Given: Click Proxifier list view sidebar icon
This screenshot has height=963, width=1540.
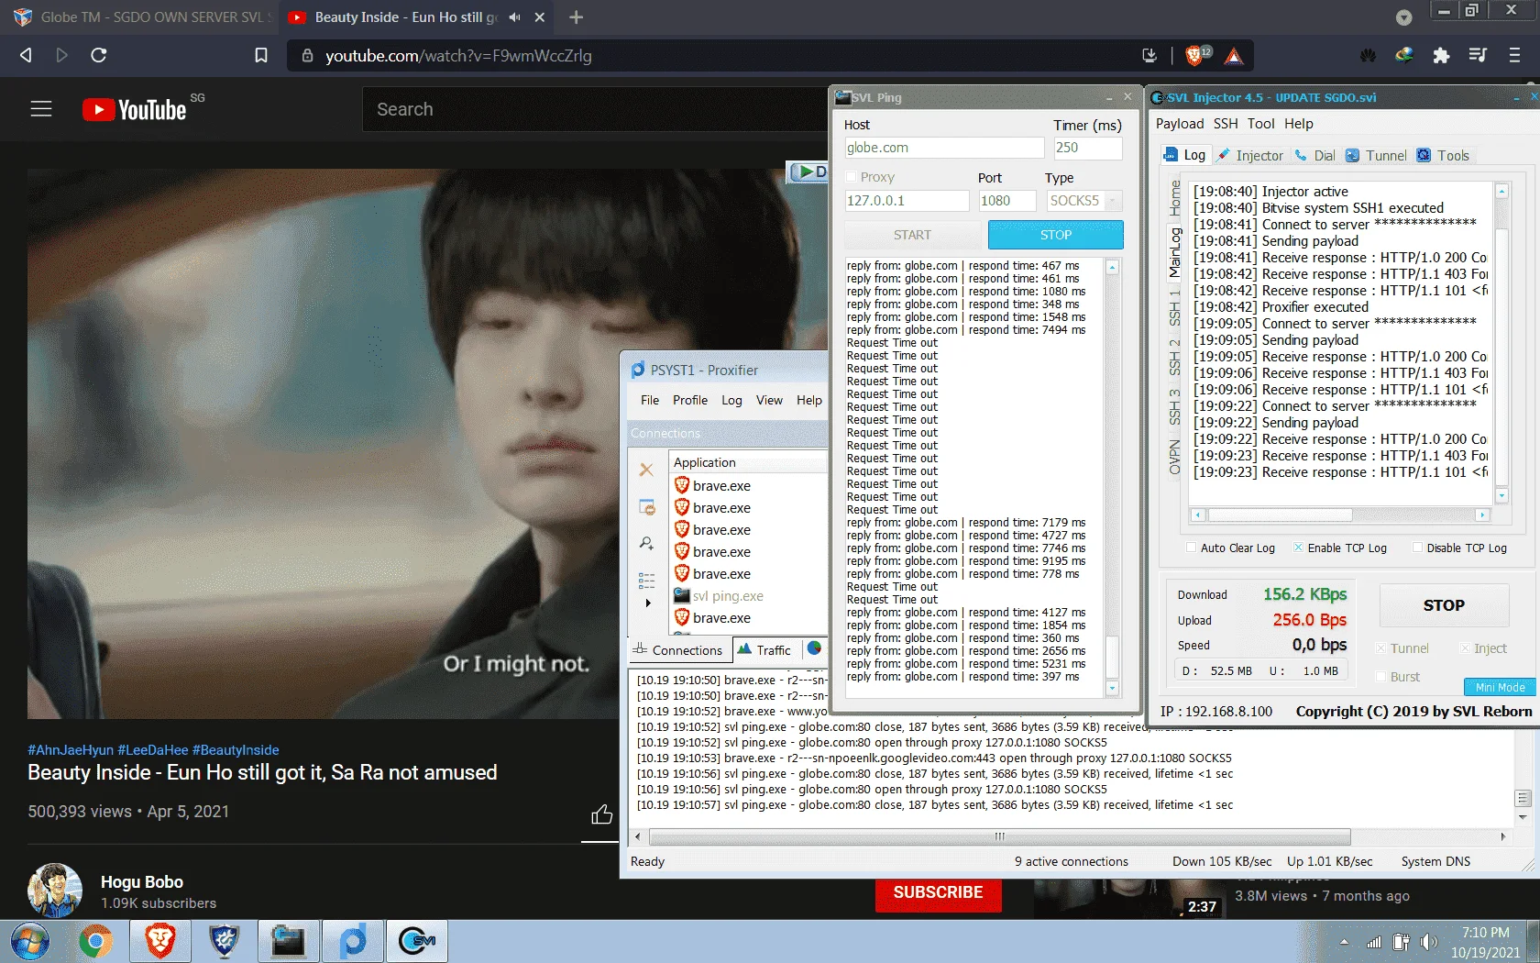Looking at the screenshot, I should (x=646, y=580).
